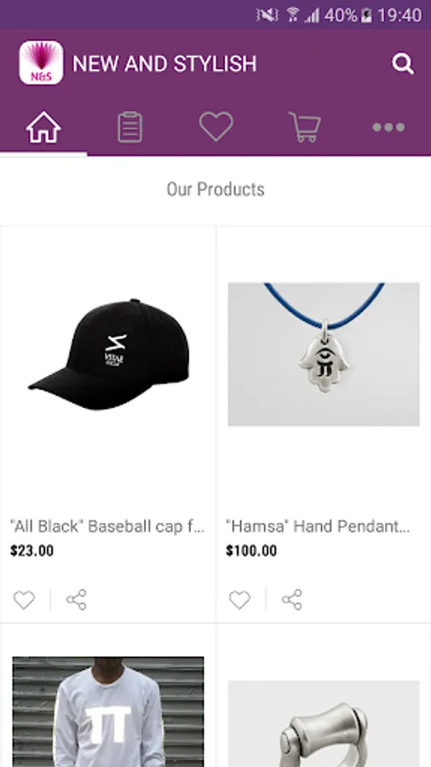Viewport: 431px width, 767px height.
Task: Share the All Black Baseball cap
Action: pyautogui.click(x=76, y=600)
